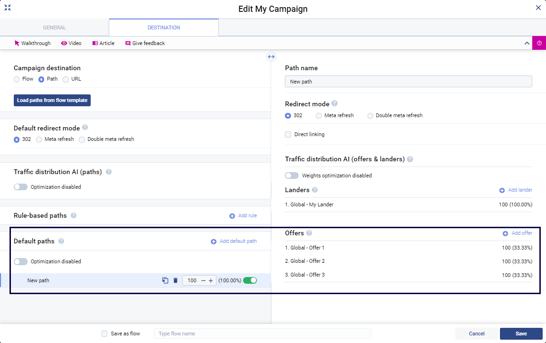Decrease New path weight with minus

tap(203, 280)
